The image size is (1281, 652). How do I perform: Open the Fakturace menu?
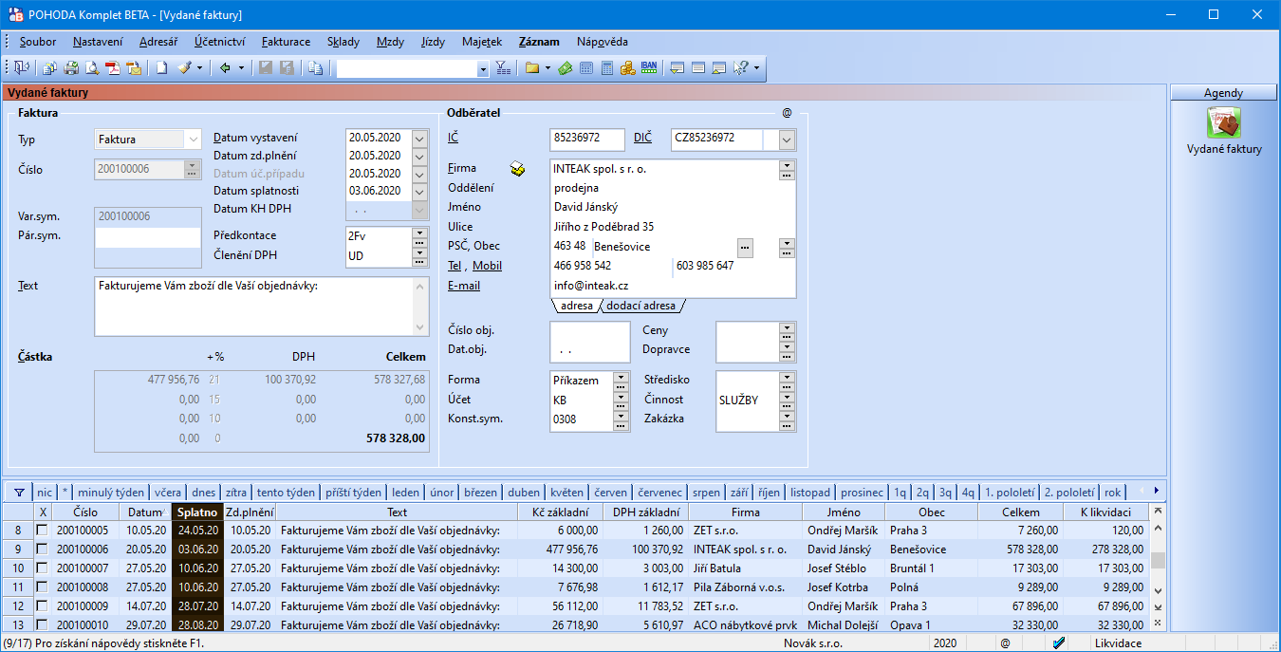[x=286, y=42]
